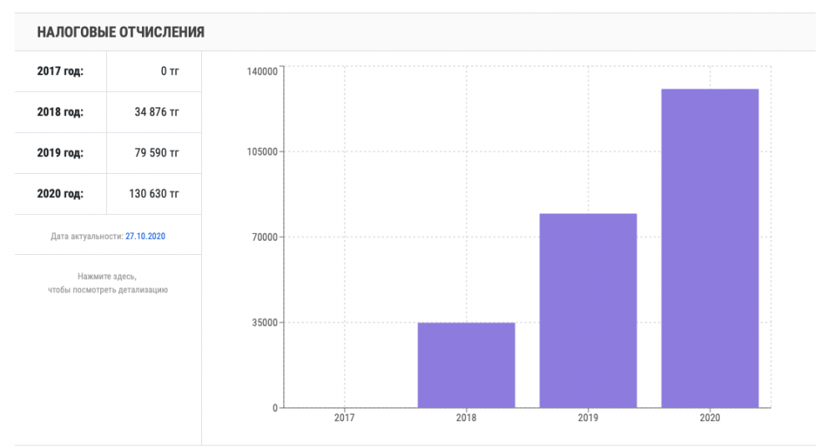Click the 0 тг value cell
835x448 pixels.
170,71
